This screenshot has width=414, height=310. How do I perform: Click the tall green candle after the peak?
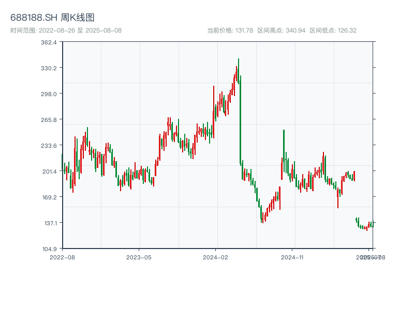point(241,119)
